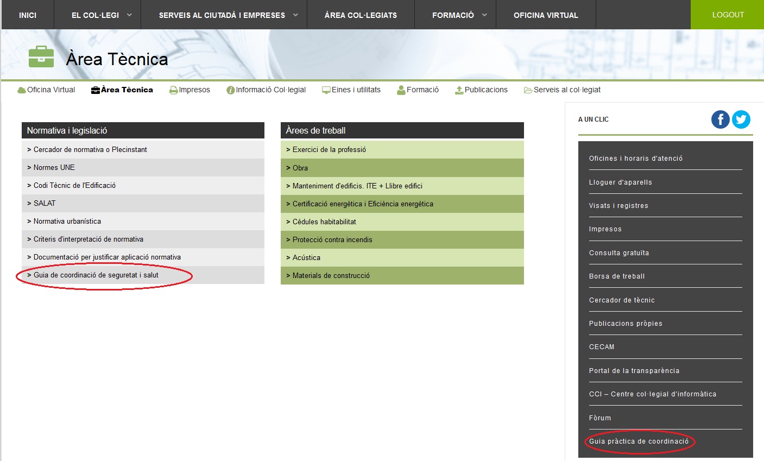Click the briefcase icon next to Àrea Tècnica tab
This screenshot has width=764, height=461.
pyautogui.click(x=96, y=90)
